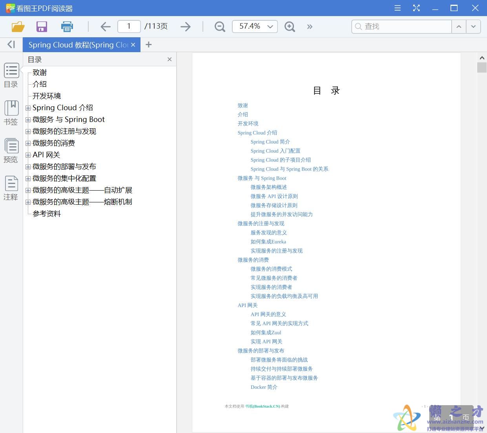Image resolution: width=487 pixels, height=433 pixels.
Task: Find previous search result arrow
Action: [459, 27]
